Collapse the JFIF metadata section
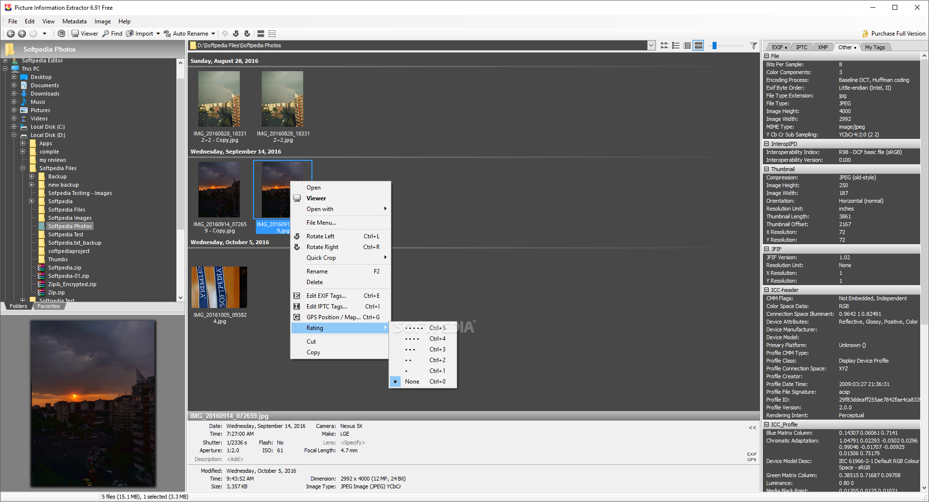The width and height of the screenshot is (929, 502). 767,249
